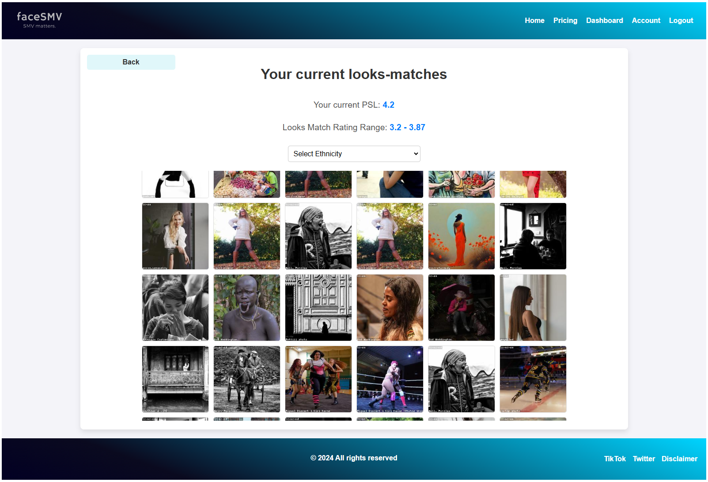Click the Back button
Viewport: 708px width, 482px height.
(131, 62)
